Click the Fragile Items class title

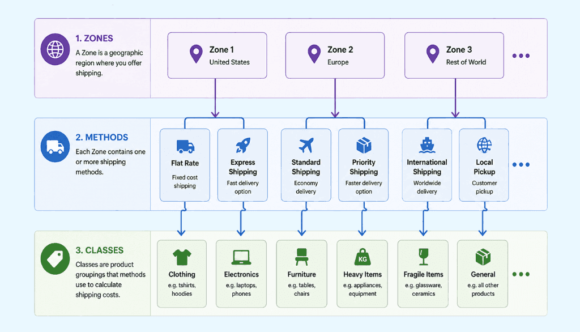[x=424, y=274]
